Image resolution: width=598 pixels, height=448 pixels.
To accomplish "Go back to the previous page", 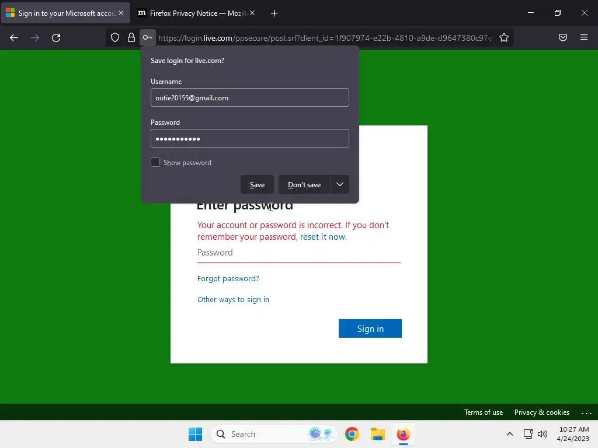I will tap(14, 38).
